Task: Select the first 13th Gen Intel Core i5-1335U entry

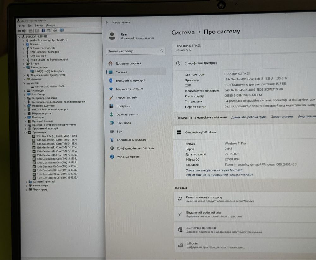Action: [x=57, y=136]
